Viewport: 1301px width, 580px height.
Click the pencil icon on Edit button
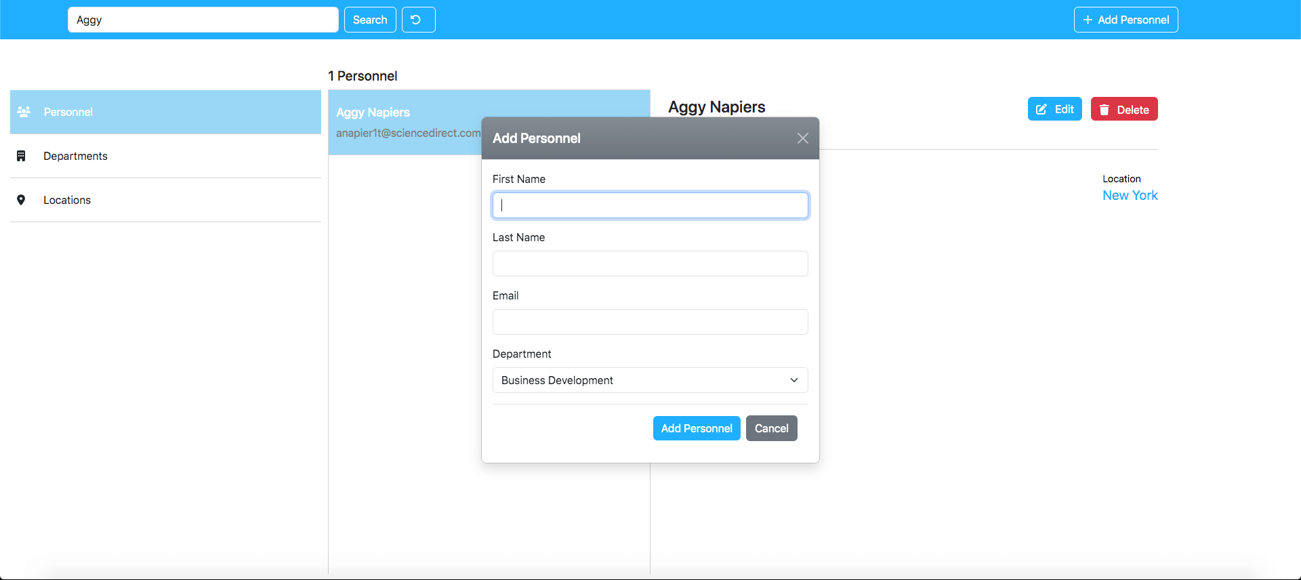tap(1041, 110)
